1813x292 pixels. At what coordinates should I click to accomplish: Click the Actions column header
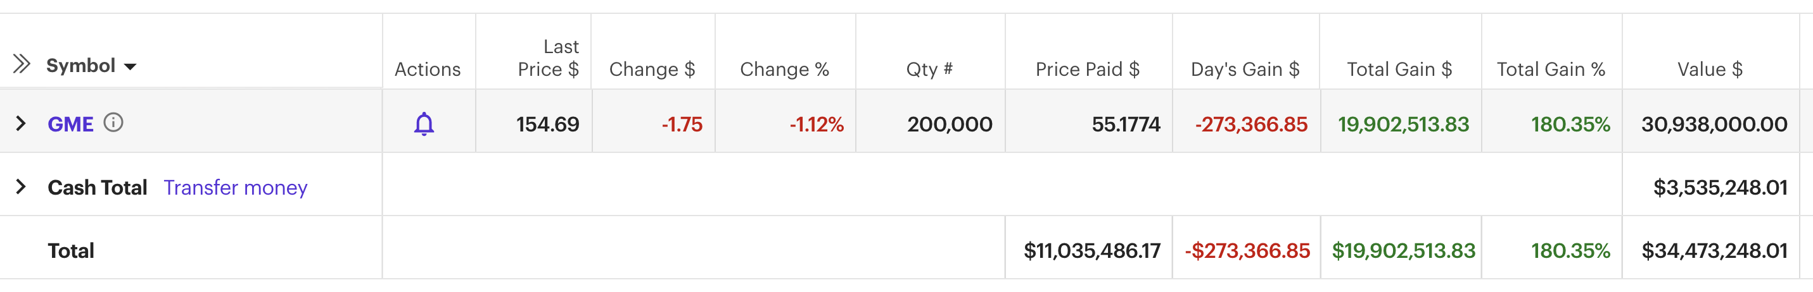tap(427, 70)
